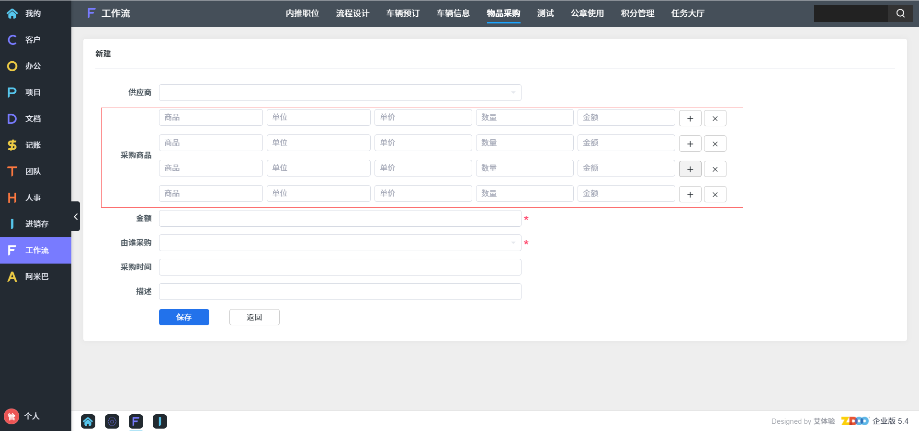Switch to the 流程设计 tab
The height and width of the screenshot is (431, 919).
[352, 13]
